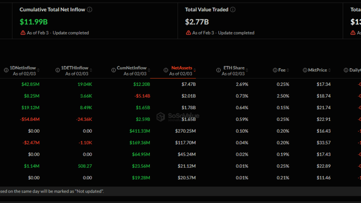
Task: Select the MktPrice column header
Action: pyautogui.click(x=318, y=70)
